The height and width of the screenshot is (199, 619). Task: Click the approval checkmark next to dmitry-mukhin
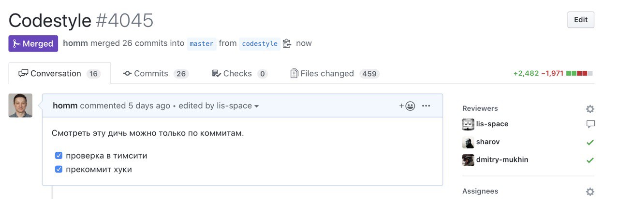click(590, 160)
